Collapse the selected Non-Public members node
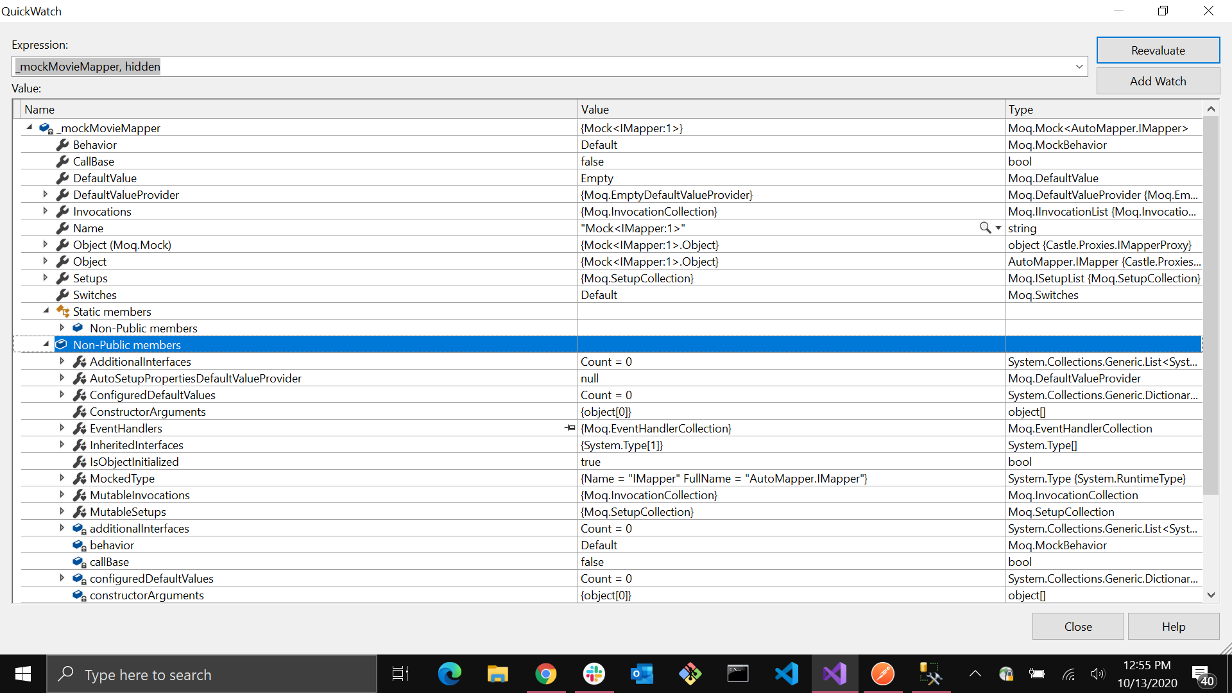This screenshot has height=693, width=1232. pyautogui.click(x=46, y=344)
